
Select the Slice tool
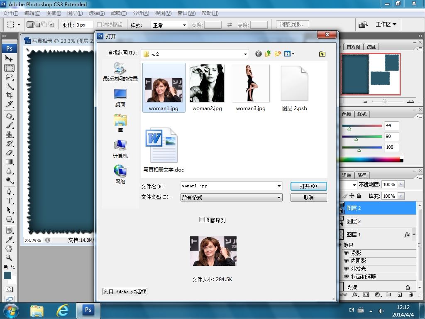pyautogui.click(x=9, y=104)
